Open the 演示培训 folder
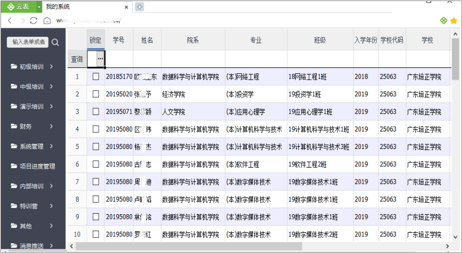 pyautogui.click(x=27, y=107)
